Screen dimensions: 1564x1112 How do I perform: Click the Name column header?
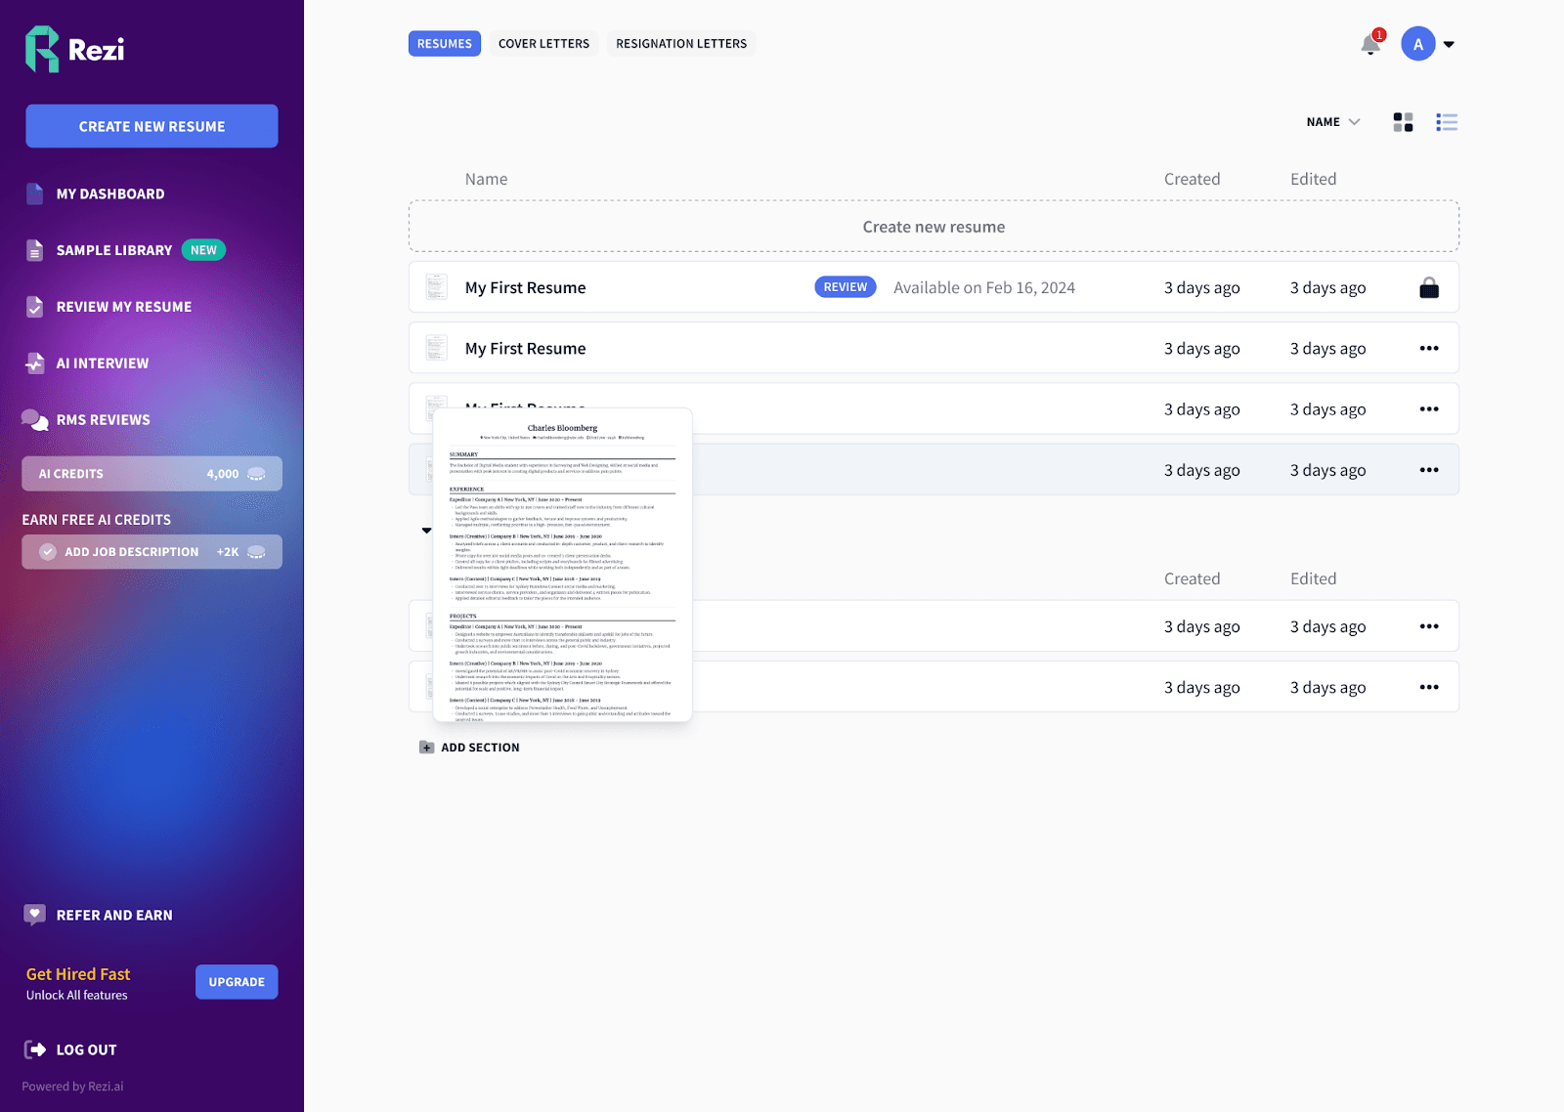pyautogui.click(x=486, y=179)
